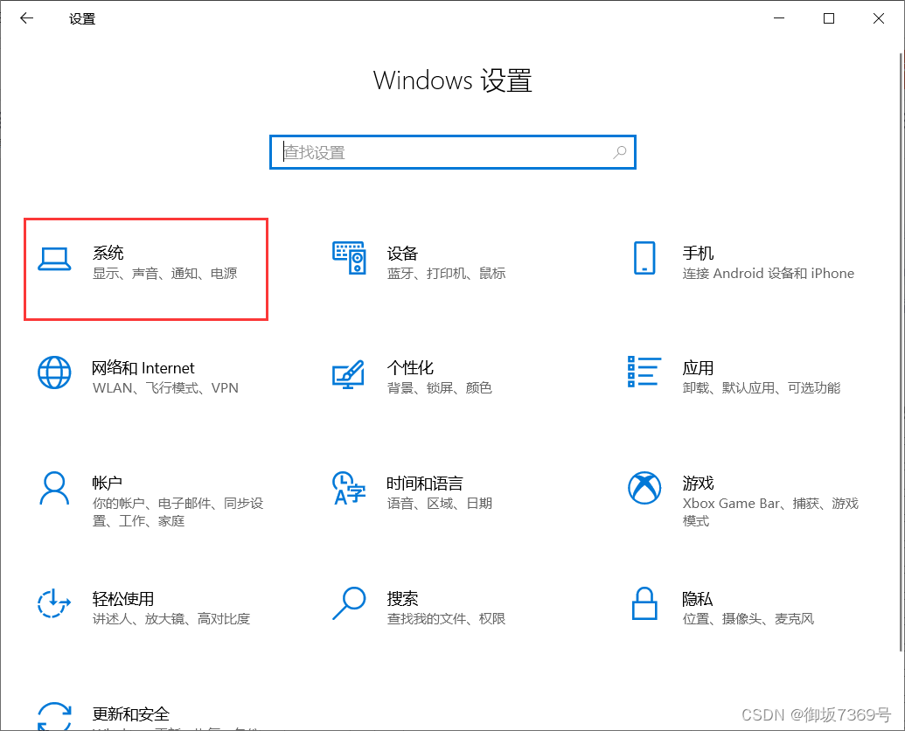Click the Network globe icon
Image resolution: width=905 pixels, height=731 pixels.
54,372
